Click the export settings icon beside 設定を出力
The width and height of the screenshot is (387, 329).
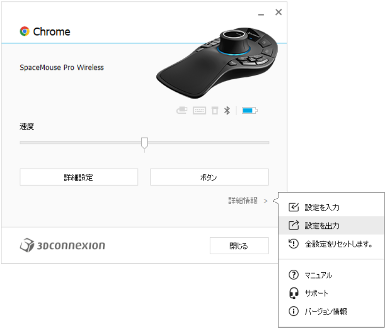pyautogui.click(x=294, y=225)
